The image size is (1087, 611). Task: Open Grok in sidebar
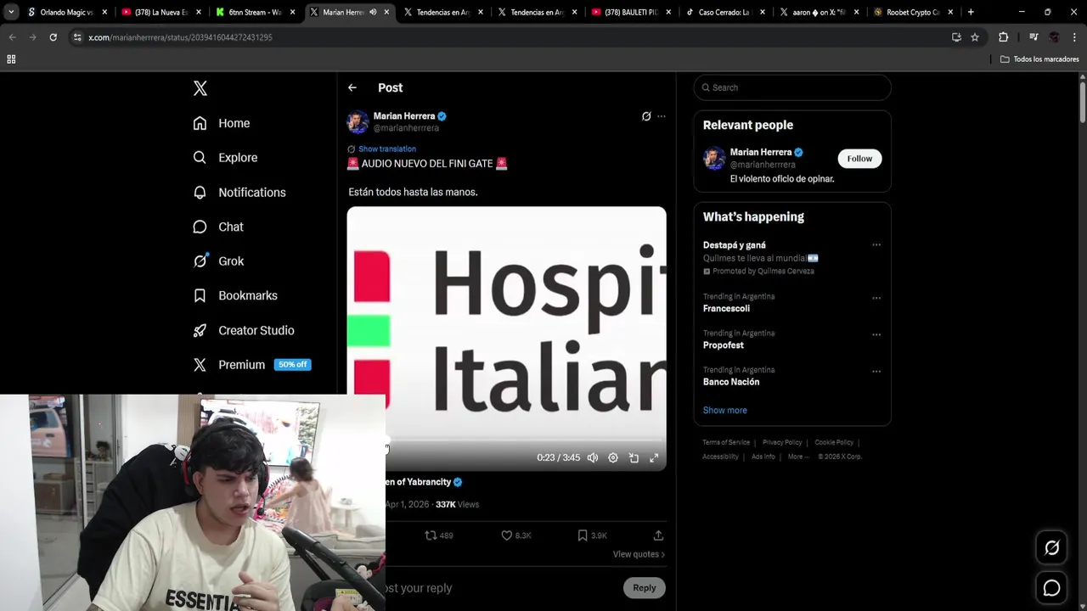(218, 261)
